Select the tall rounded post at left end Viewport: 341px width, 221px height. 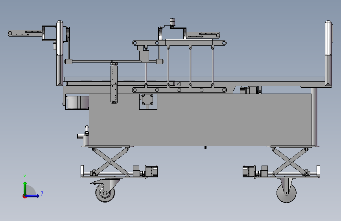[x=60, y=53]
